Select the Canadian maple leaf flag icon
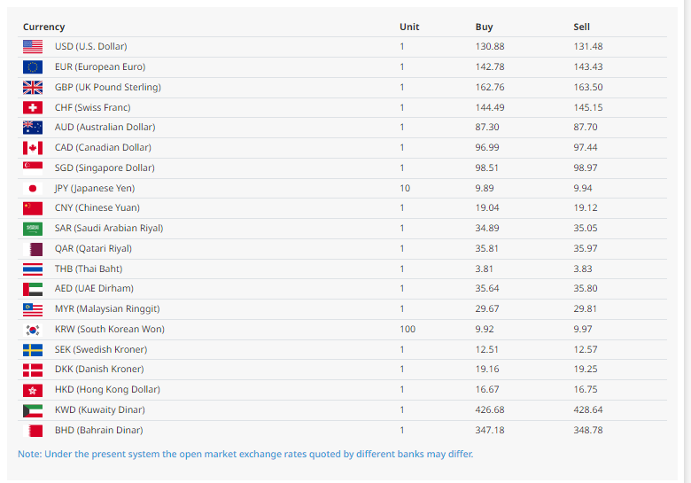This screenshot has width=691, height=483. pos(33,148)
